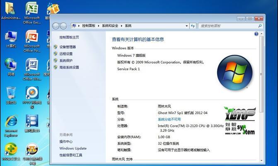Click the refresh button beside address bar
278x166 pixels.
pos(193,26)
